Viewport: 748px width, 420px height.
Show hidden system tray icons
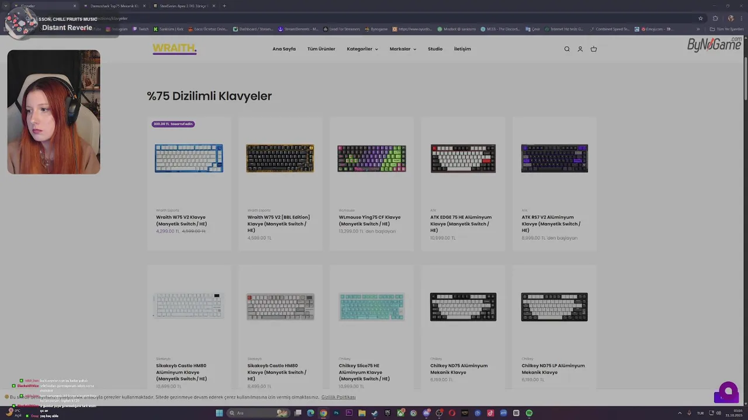coord(679,413)
